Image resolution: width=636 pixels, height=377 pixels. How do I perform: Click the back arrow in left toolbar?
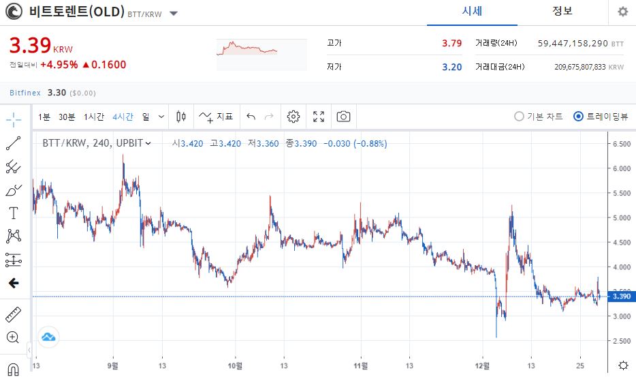(14, 283)
